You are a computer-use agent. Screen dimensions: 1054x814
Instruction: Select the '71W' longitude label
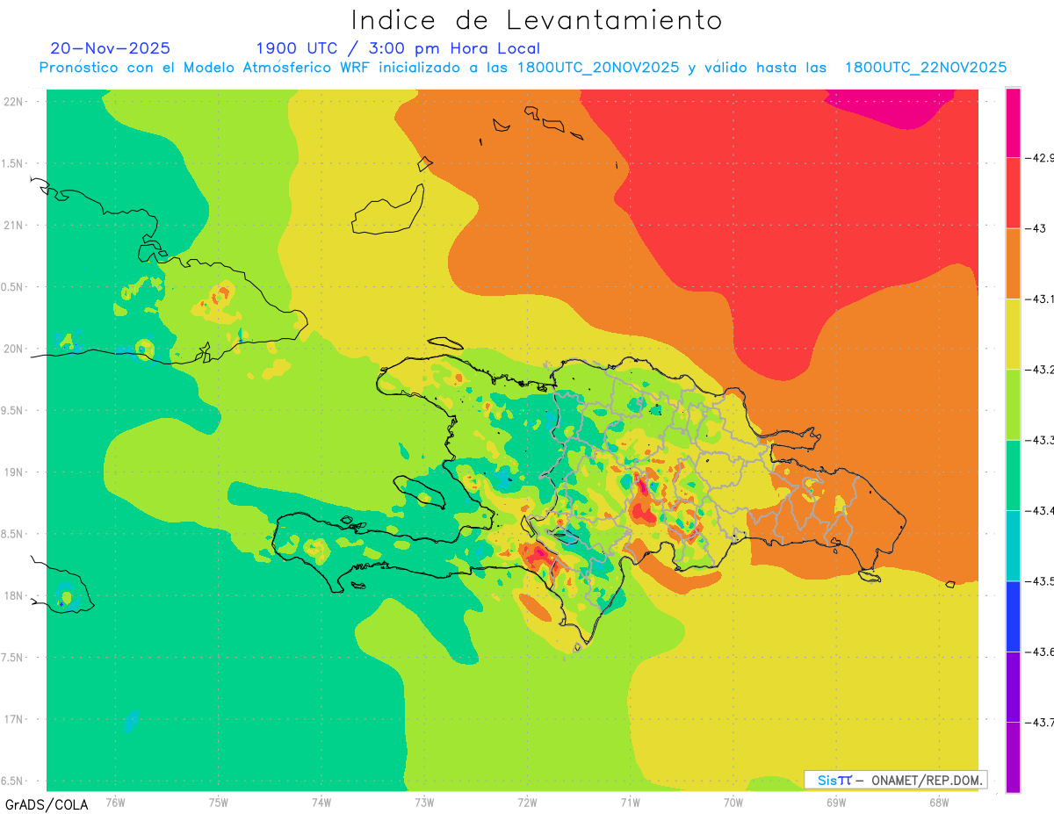tap(630, 803)
